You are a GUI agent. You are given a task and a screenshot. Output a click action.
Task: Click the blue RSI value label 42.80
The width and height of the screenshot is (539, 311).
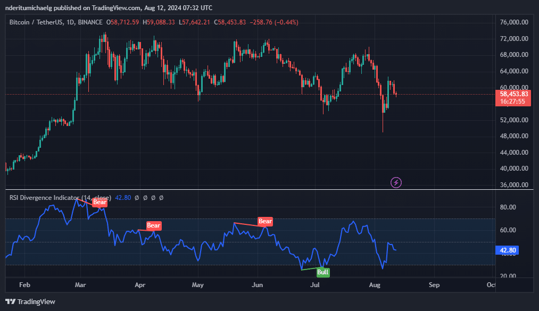click(507, 250)
